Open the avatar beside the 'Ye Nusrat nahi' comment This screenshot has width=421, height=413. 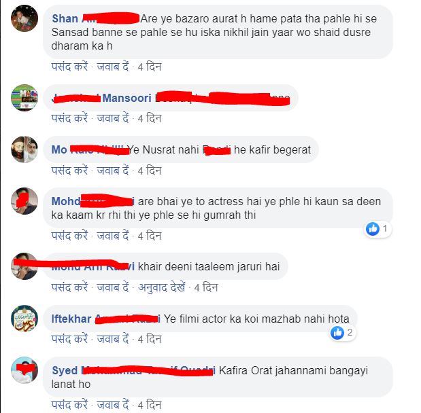coord(24,149)
